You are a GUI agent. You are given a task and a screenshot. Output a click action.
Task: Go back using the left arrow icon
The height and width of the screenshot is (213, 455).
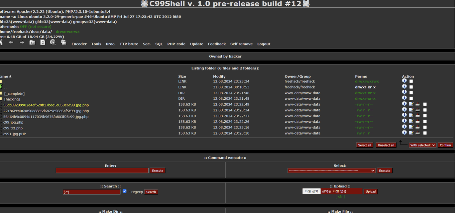(x=11, y=42)
